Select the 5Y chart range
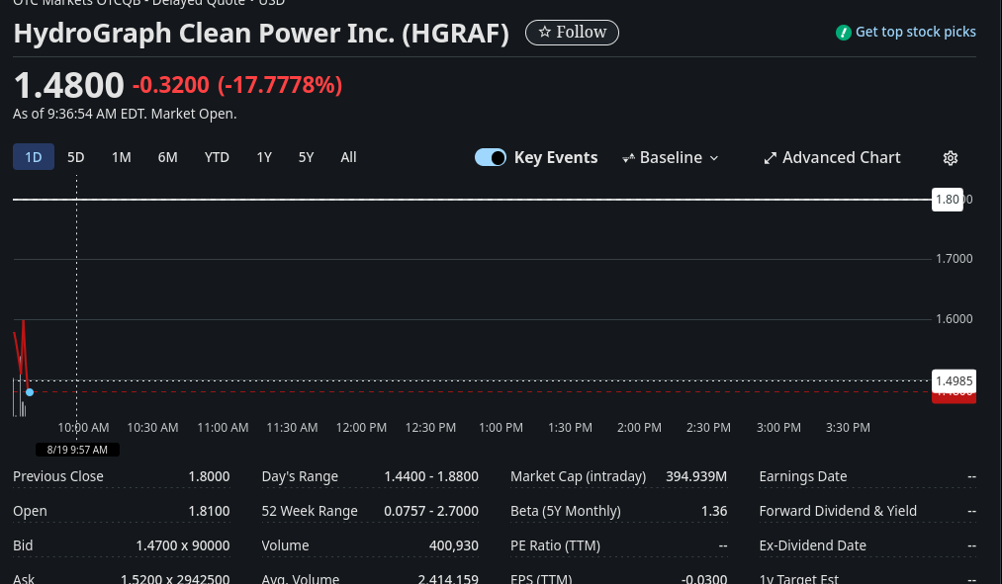 point(306,157)
